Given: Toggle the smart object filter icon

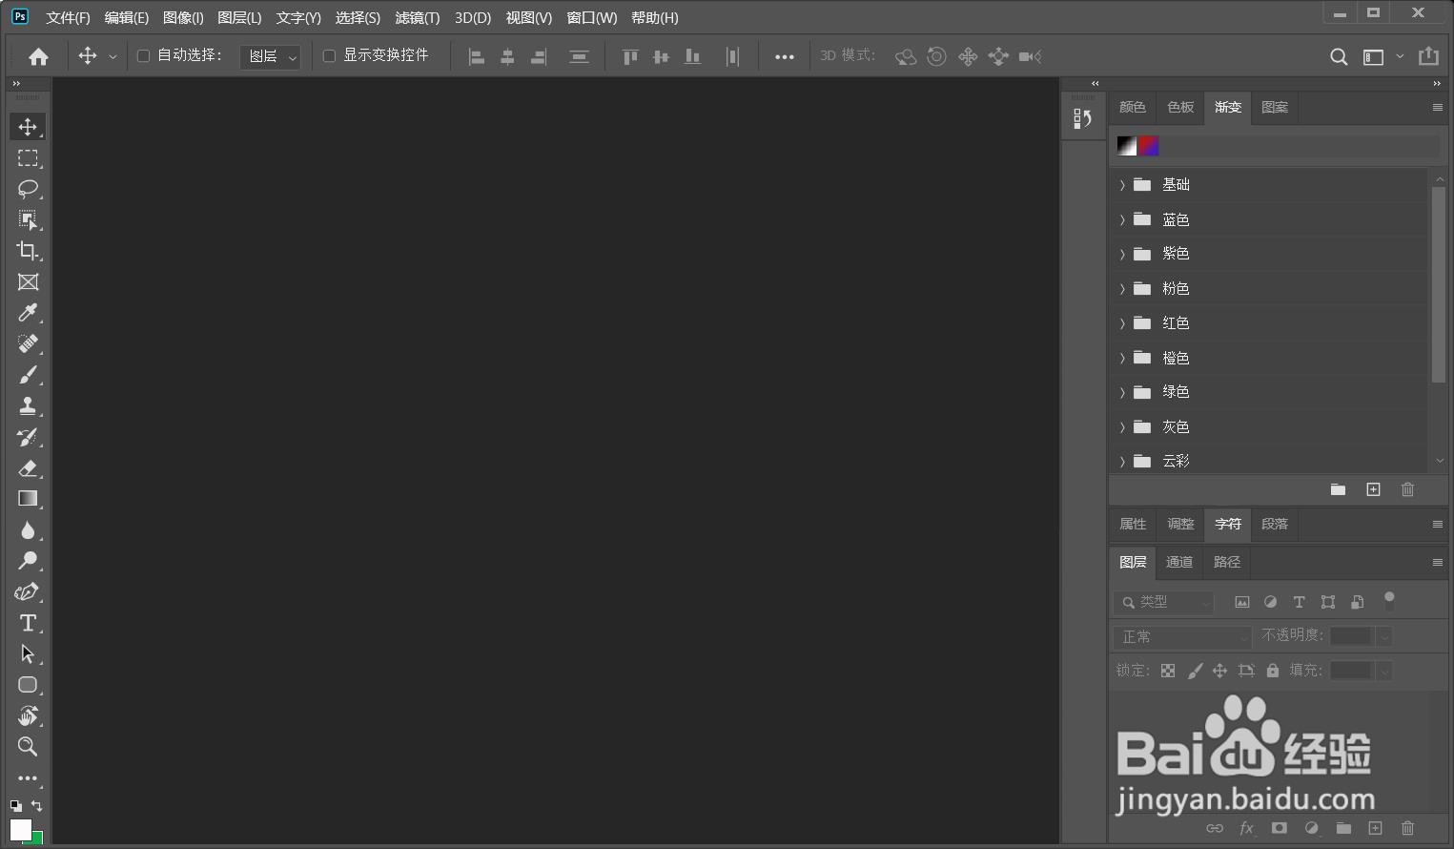Looking at the screenshot, I should [1357, 602].
